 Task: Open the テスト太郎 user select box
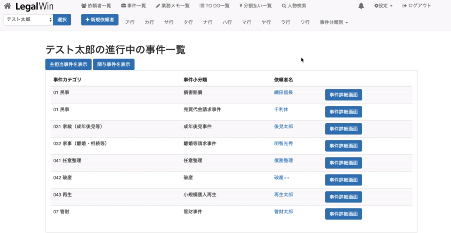28,20
